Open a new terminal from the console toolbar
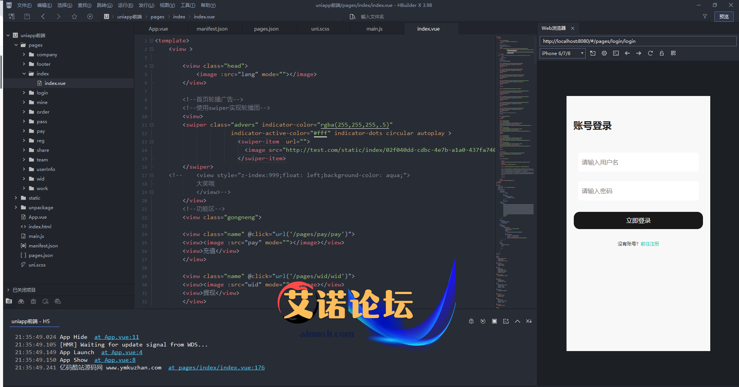Viewport: 739px width, 387px height. [x=506, y=321]
